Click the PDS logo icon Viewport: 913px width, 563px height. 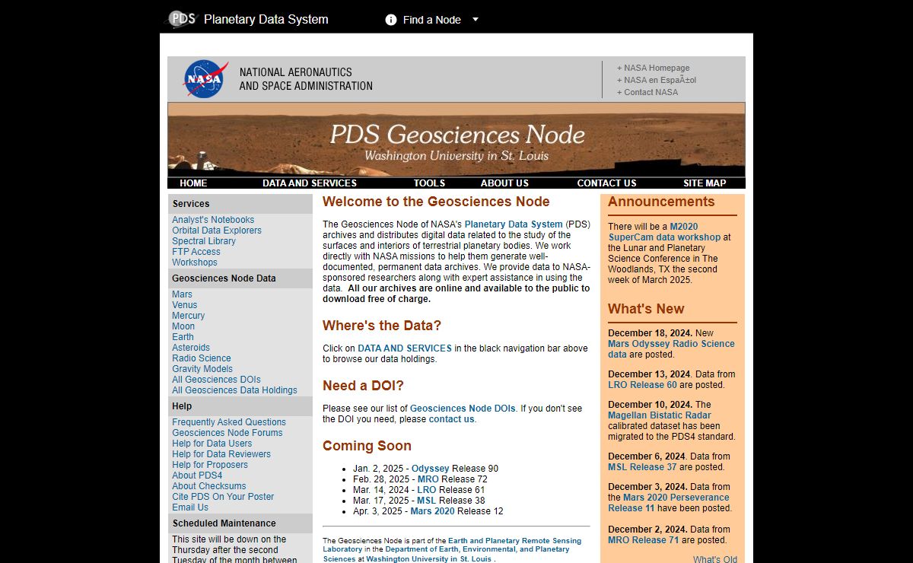pos(182,19)
